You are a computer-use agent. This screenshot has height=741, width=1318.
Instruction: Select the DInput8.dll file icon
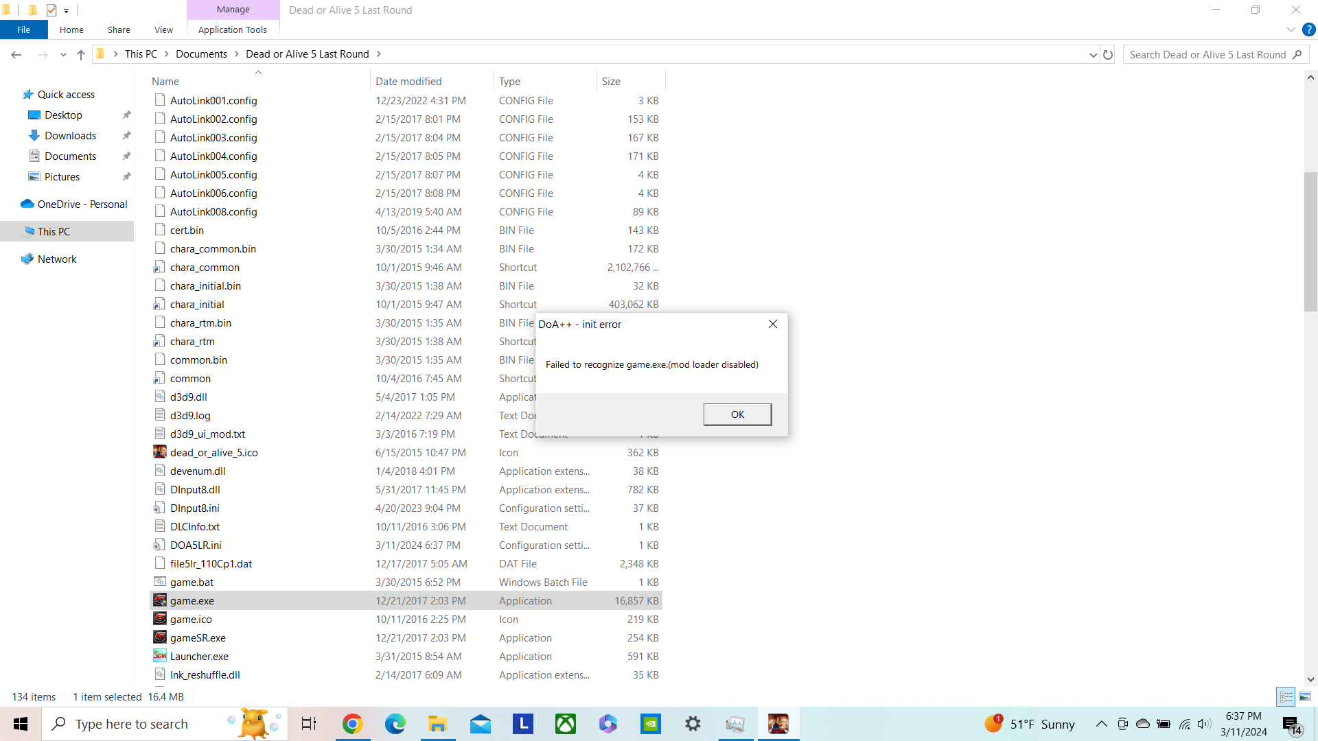tap(160, 489)
